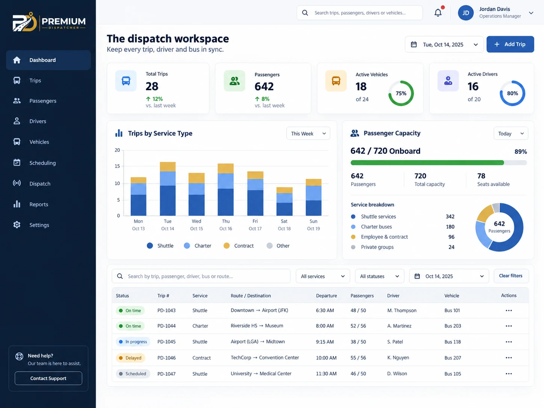Toggle Charter series in chart legend
The image size is (544, 408).
(x=197, y=246)
